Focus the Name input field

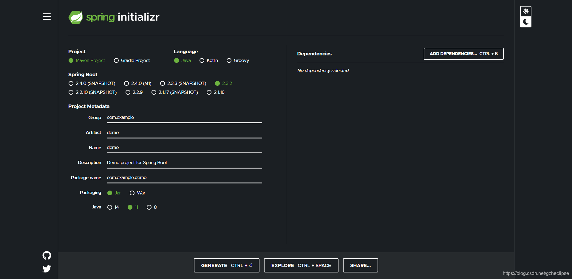[x=184, y=148]
